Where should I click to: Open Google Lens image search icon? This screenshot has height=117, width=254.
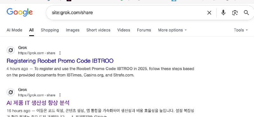[x=235, y=13]
